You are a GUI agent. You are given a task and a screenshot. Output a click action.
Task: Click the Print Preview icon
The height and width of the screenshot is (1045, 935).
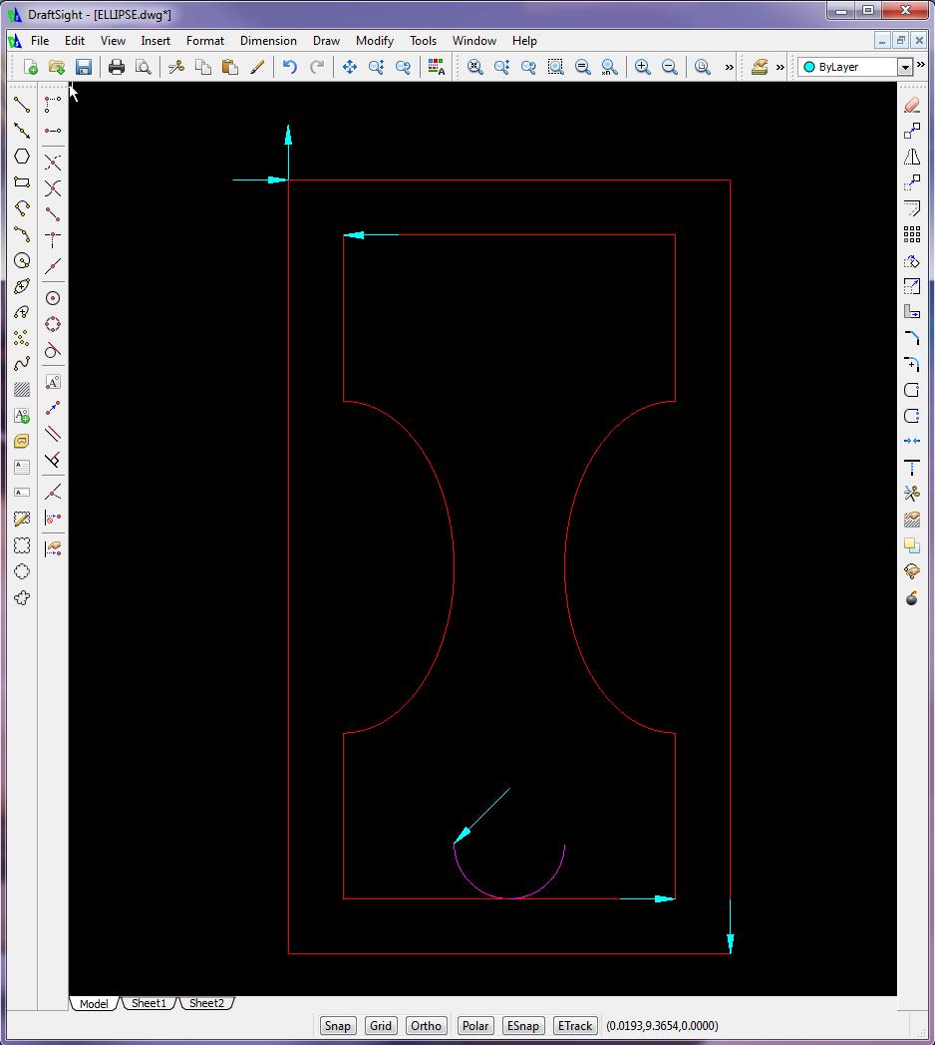tap(144, 67)
